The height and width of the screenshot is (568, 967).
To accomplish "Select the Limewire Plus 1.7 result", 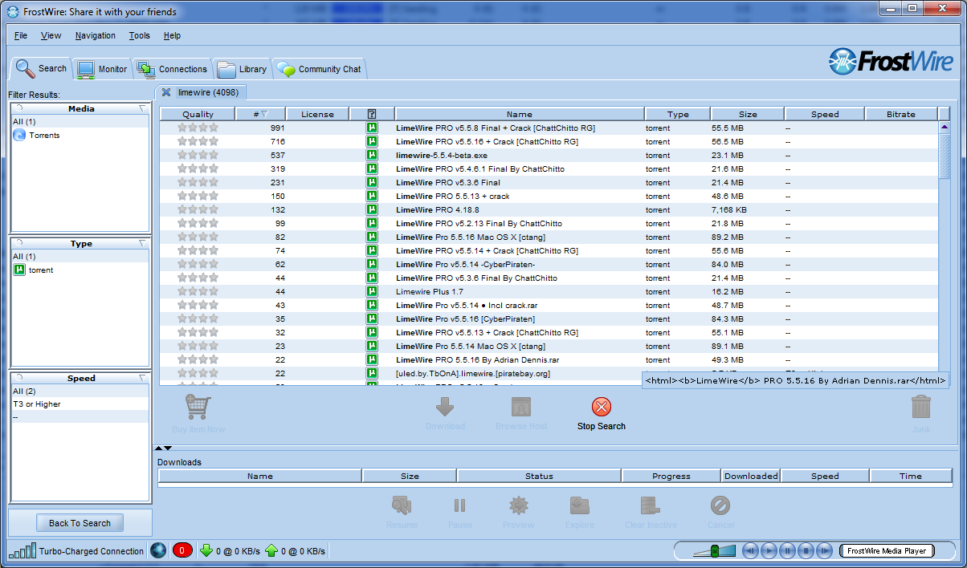I will coord(549,292).
